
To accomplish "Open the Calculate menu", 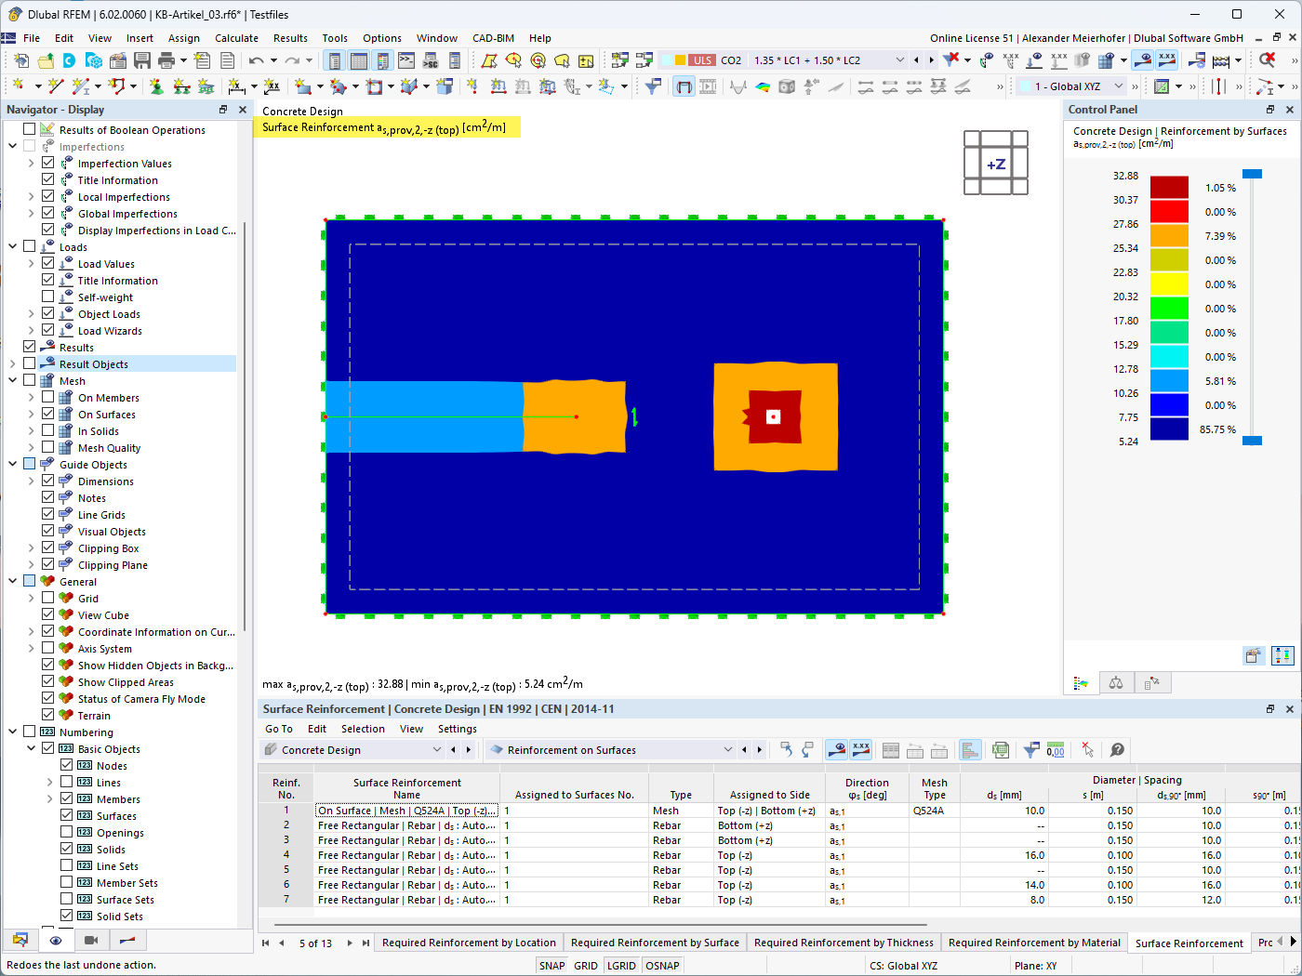I will click(x=236, y=38).
